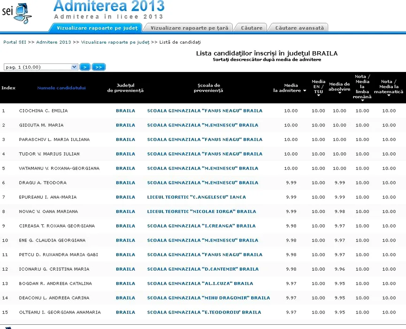Sort by Media de absolvire arrow
Image resolution: width=406 pixels, height=329 pixels.
[339, 93]
